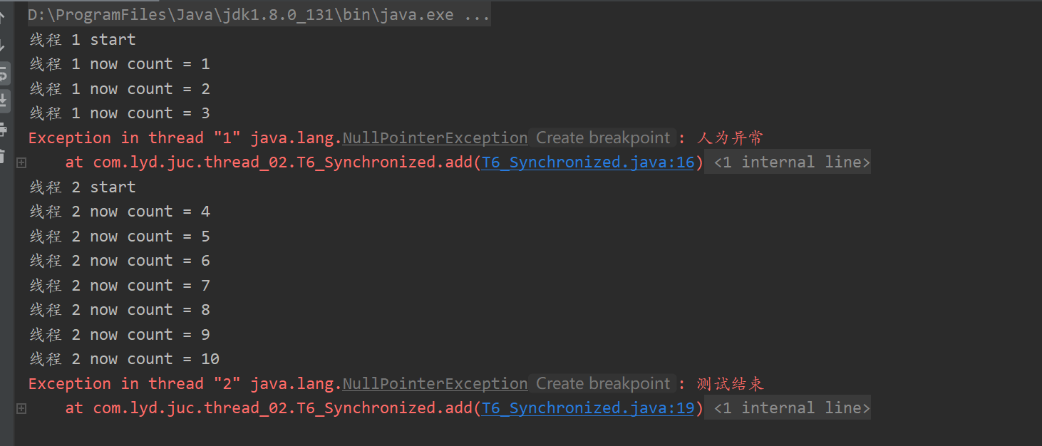The width and height of the screenshot is (1042, 446).
Task: Go down the stack trace with down arrow
Action: (x=4, y=45)
